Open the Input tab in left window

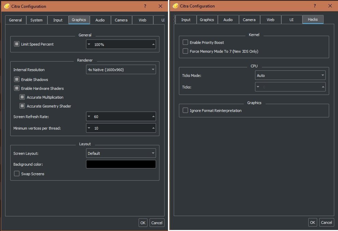click(x=58, y=20)
